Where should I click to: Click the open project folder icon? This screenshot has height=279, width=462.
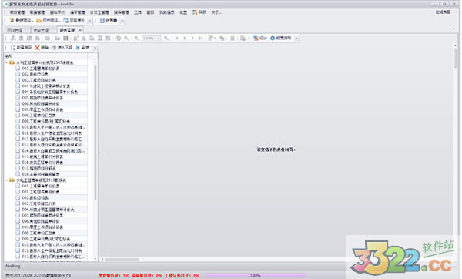pos(39,20)
